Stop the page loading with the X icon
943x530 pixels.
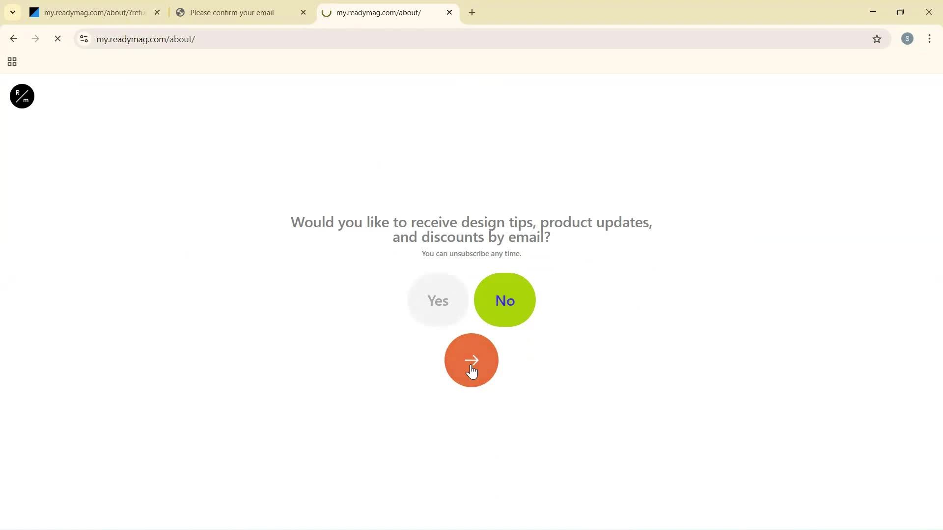point(57,39)
